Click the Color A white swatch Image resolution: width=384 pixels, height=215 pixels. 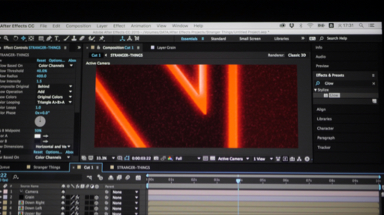(x=37, y=136)
